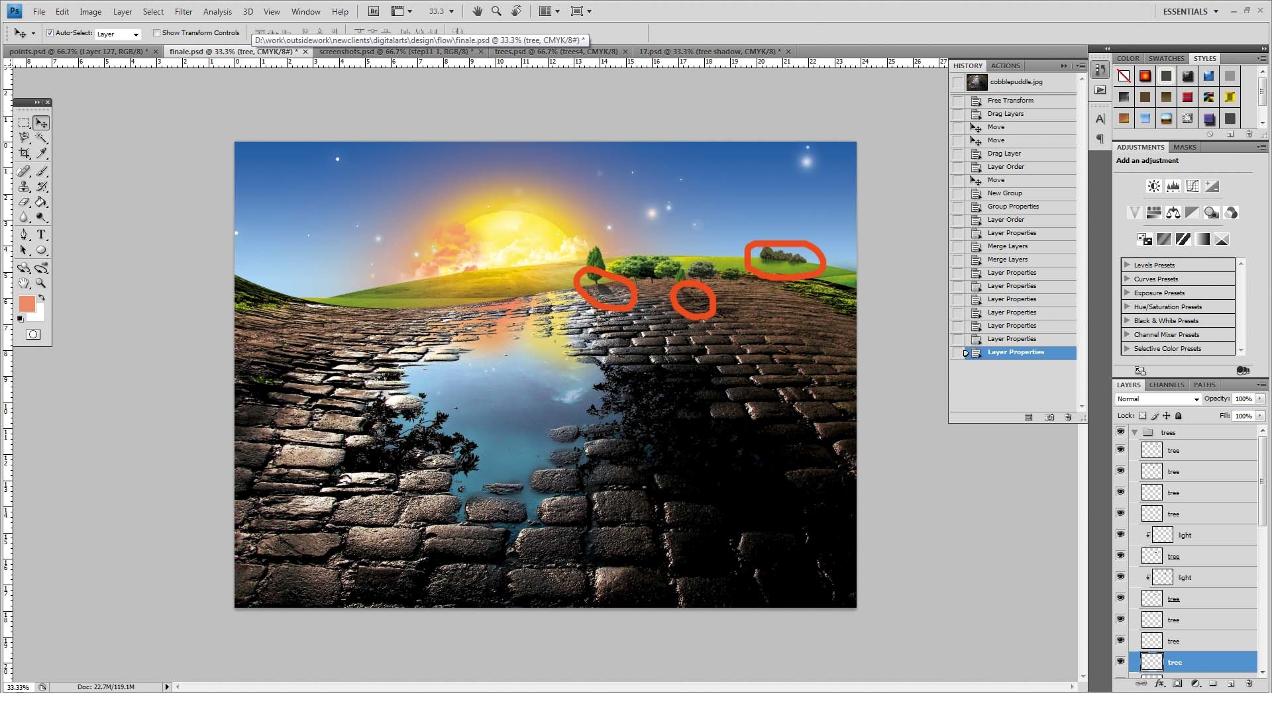Switch to the Channels tab
This screenshot has height=715, width=1272.
point(1166,385)
